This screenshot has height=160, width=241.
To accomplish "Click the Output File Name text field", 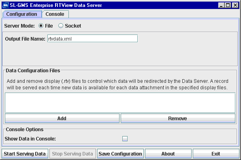I will [92, 39].
